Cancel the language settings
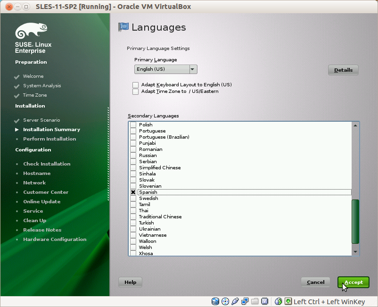378x307 pixels. click(x=316, y=282)
